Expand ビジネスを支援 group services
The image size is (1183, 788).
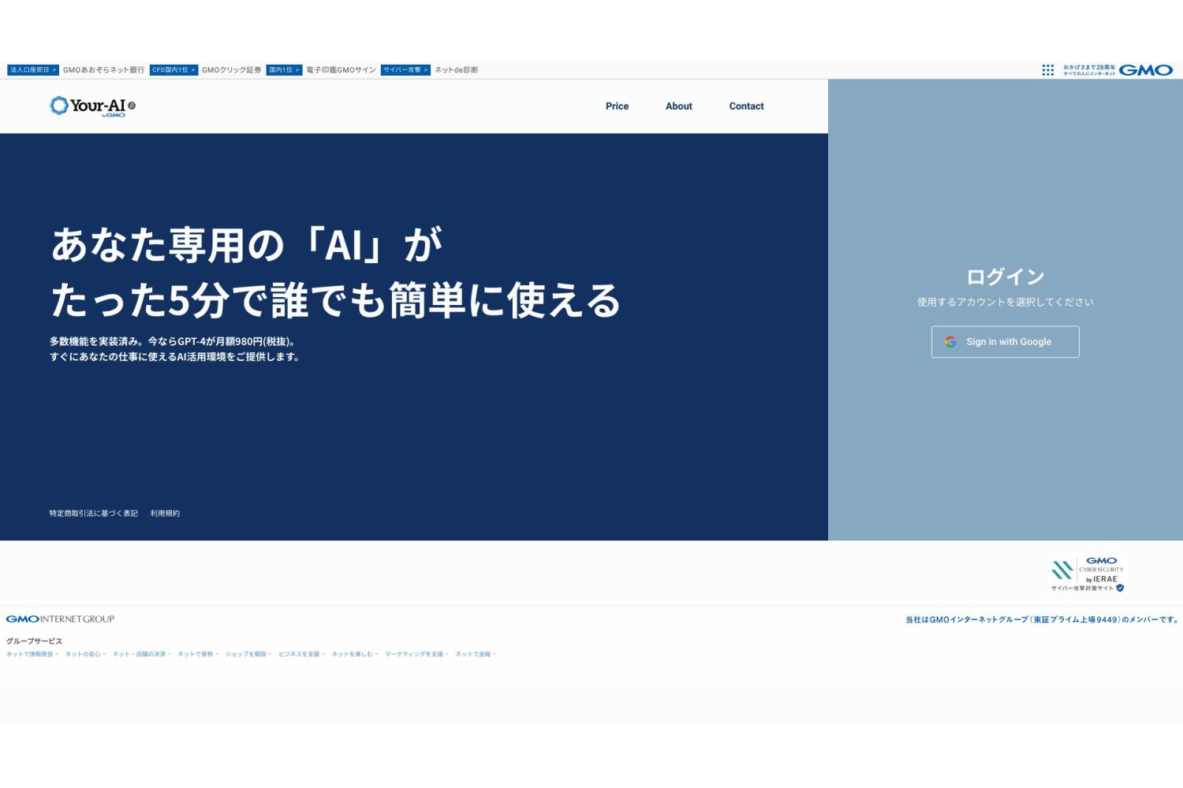[301, 654]
